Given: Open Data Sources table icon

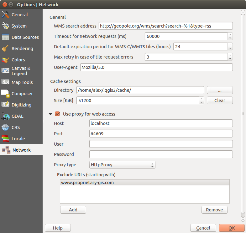Looking at the screenshot, I should tap(5, 37).
